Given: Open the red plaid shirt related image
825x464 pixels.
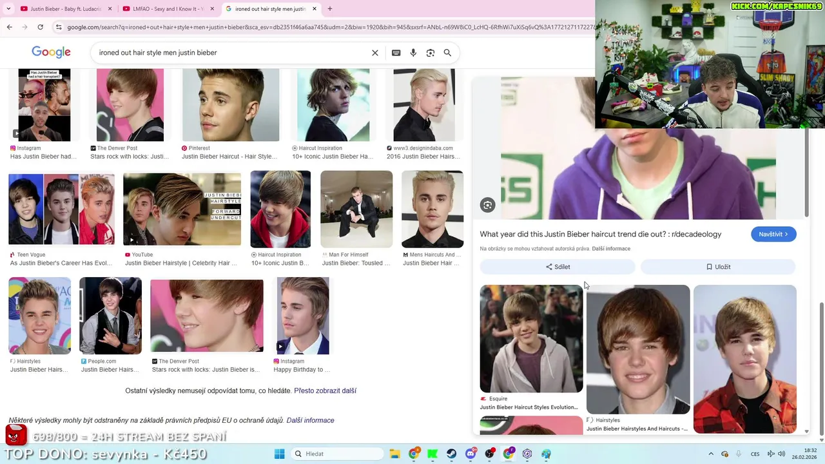Looking at the screenshot, I should point(745,359).
